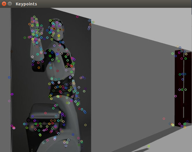The width and height of the screenshot is (192, 152).
Task: Click keypoint cluster at poster's top-right corner
Action: click(x=90, y=22)
